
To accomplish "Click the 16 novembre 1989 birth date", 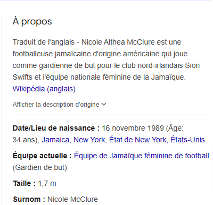I will (x=133, y=128).
